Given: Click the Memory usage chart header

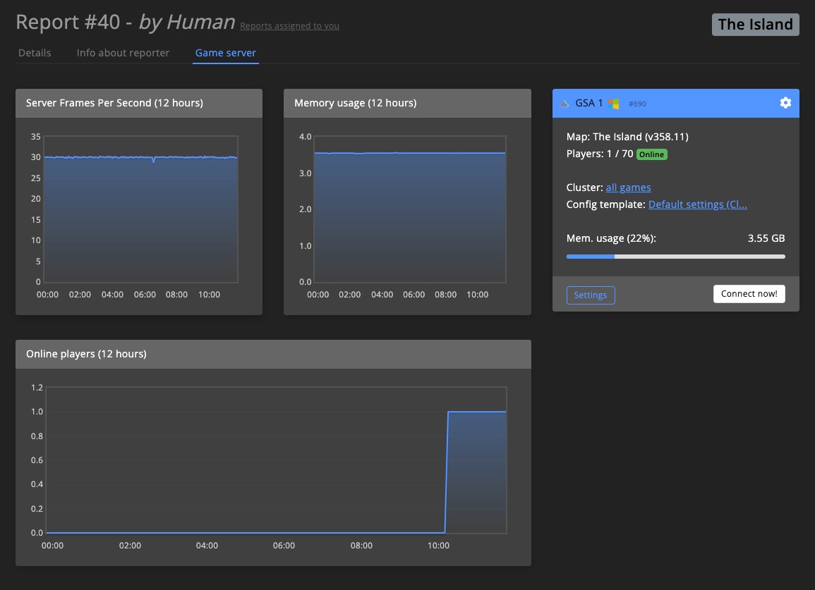Looking at the screenshot, I should tap(355, 103).
